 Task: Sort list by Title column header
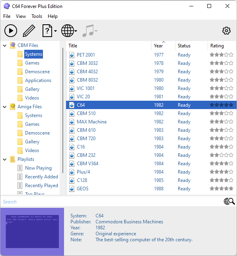tap(109, 46)
